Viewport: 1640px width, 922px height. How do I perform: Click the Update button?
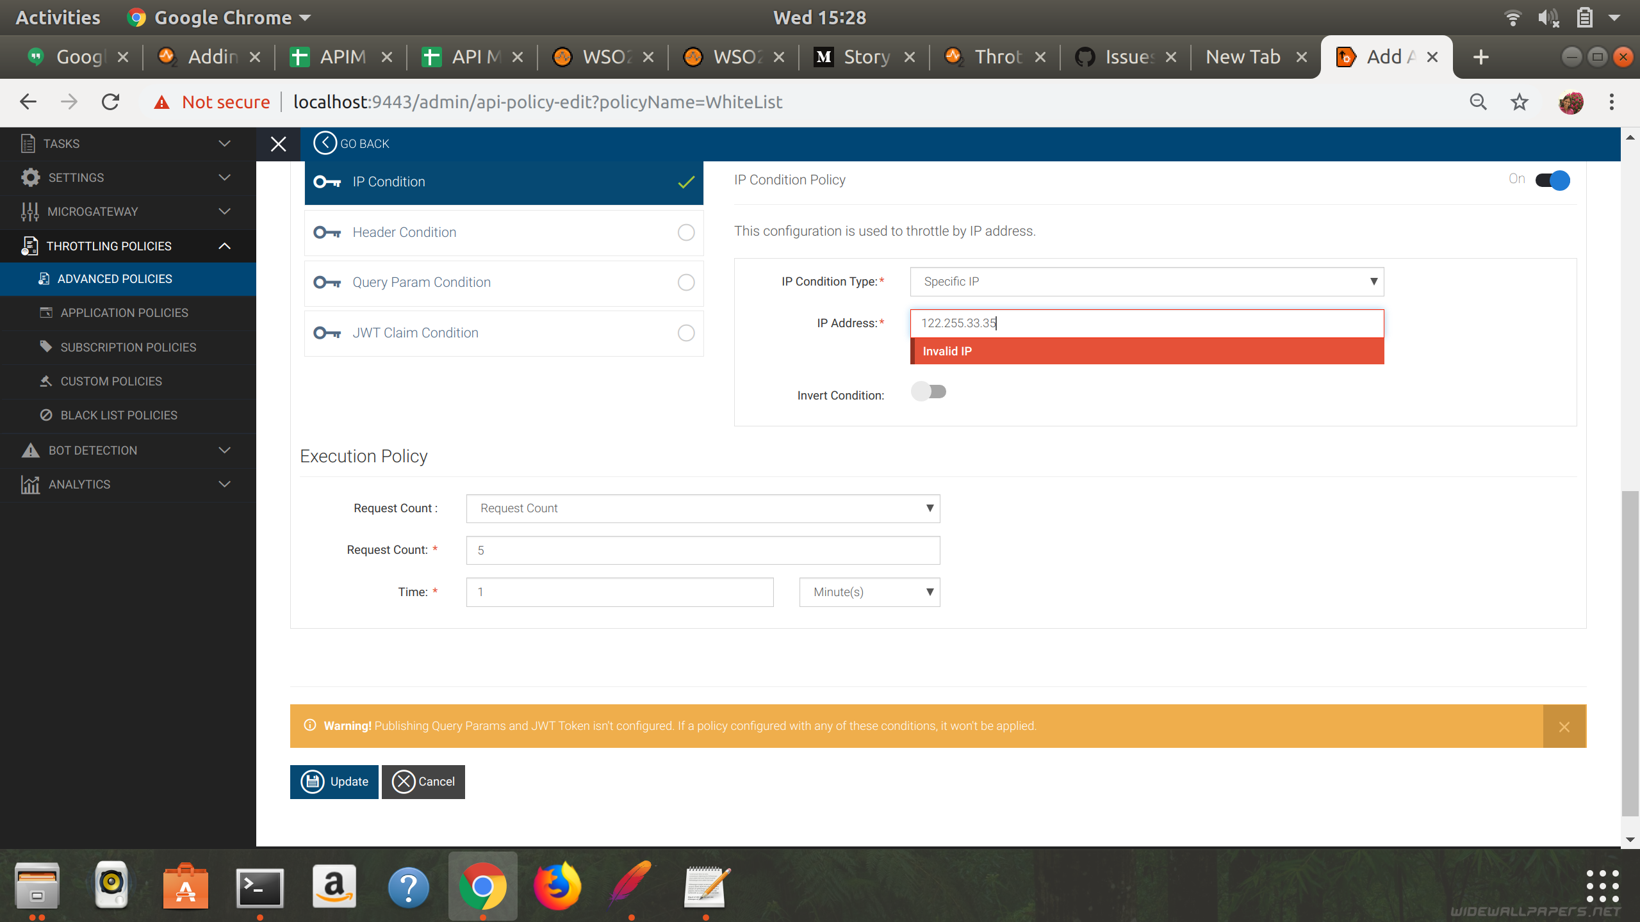click(x=334, y=782)
